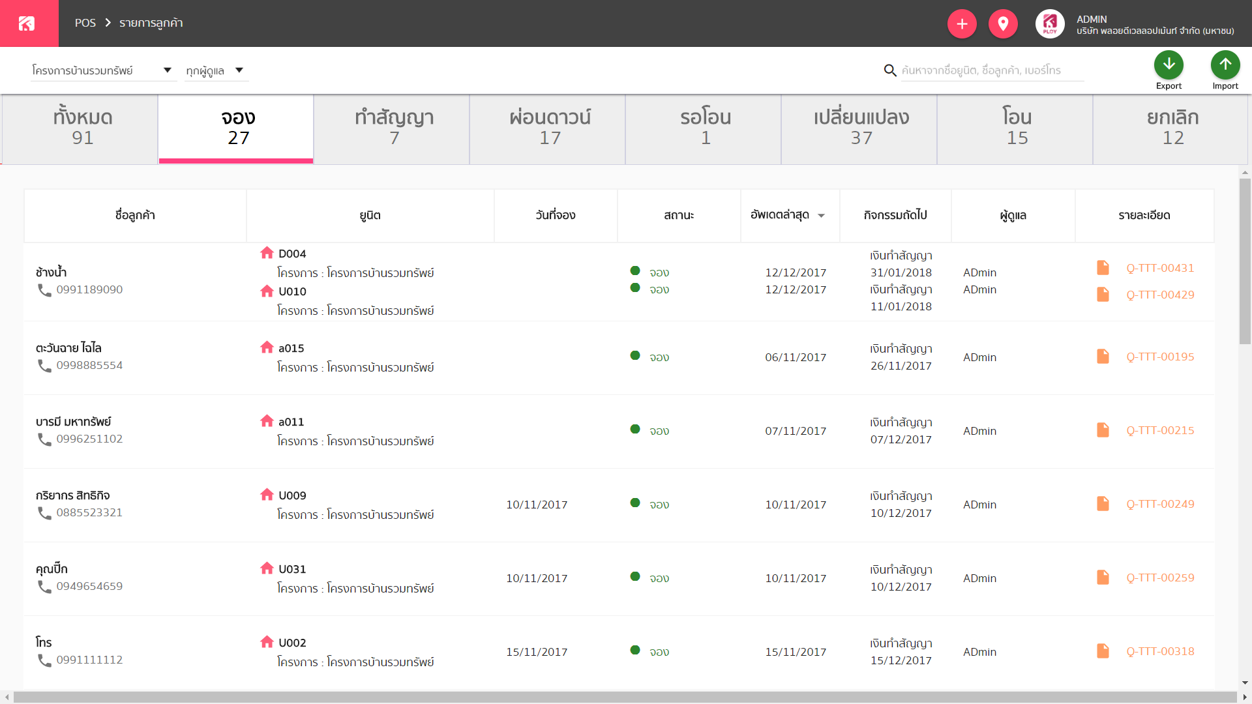Click the vertical scrollbar thumb
This screenshot has width=1252, height=704.
tap(1245, 261)
